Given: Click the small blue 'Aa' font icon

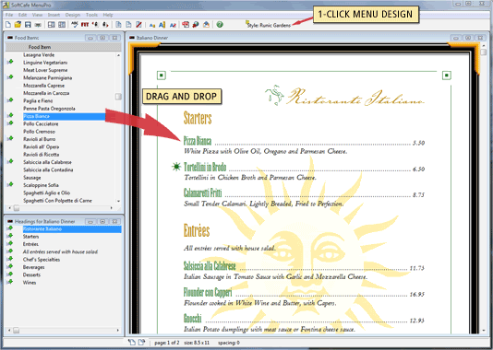Looking at the screenshot, I should tap(152, 25).
